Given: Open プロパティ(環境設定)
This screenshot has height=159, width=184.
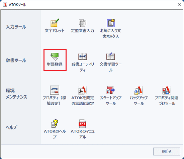Looking at the screenshot, I should click(55, 96).
